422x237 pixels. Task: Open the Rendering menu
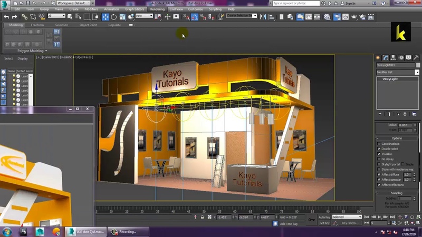coord(157,9)
